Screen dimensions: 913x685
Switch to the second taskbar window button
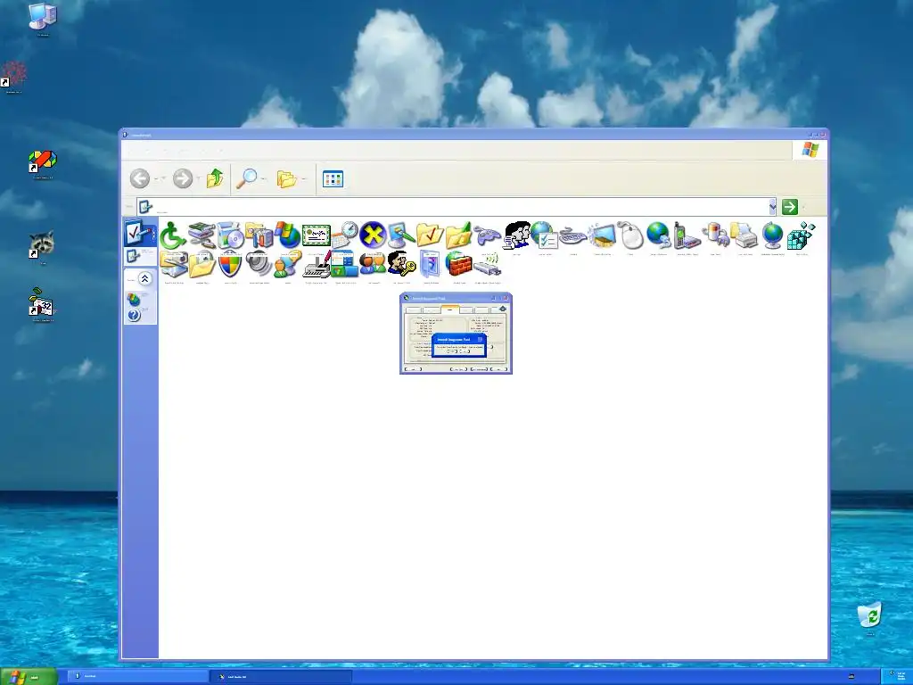[x=283, y=677]
